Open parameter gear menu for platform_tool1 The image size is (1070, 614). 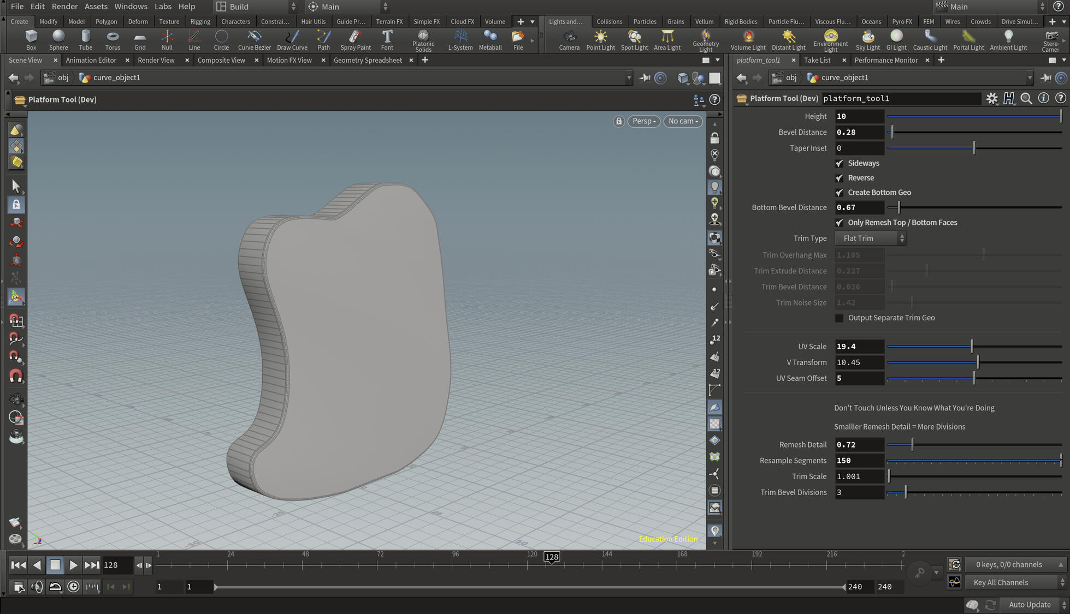(992, 98)
